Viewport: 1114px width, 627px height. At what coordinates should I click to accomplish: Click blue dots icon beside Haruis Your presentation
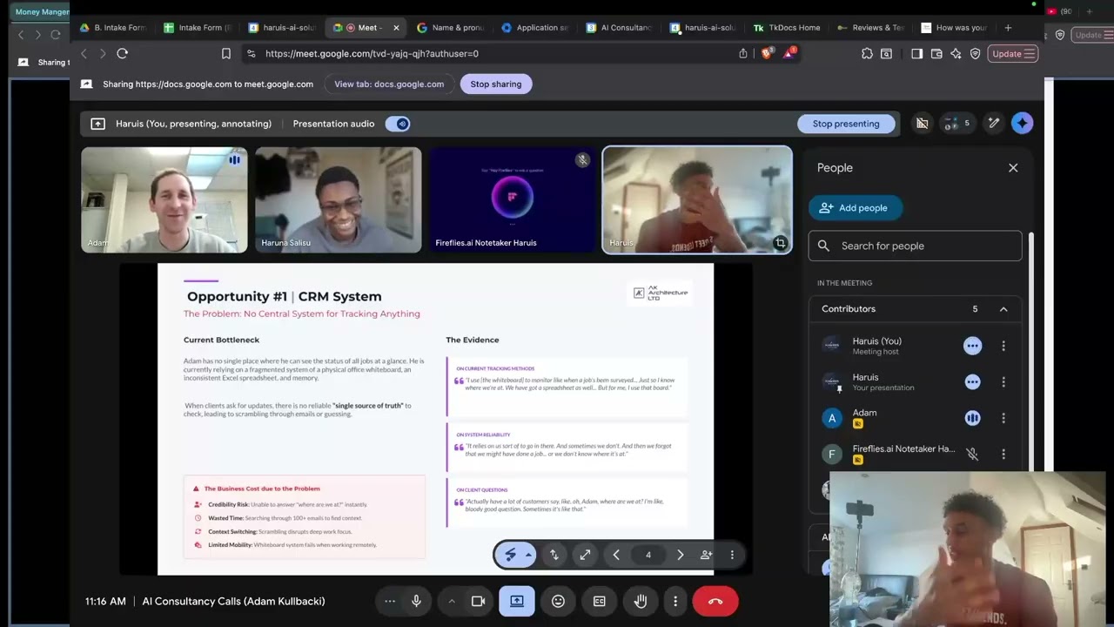pos(972,381)
